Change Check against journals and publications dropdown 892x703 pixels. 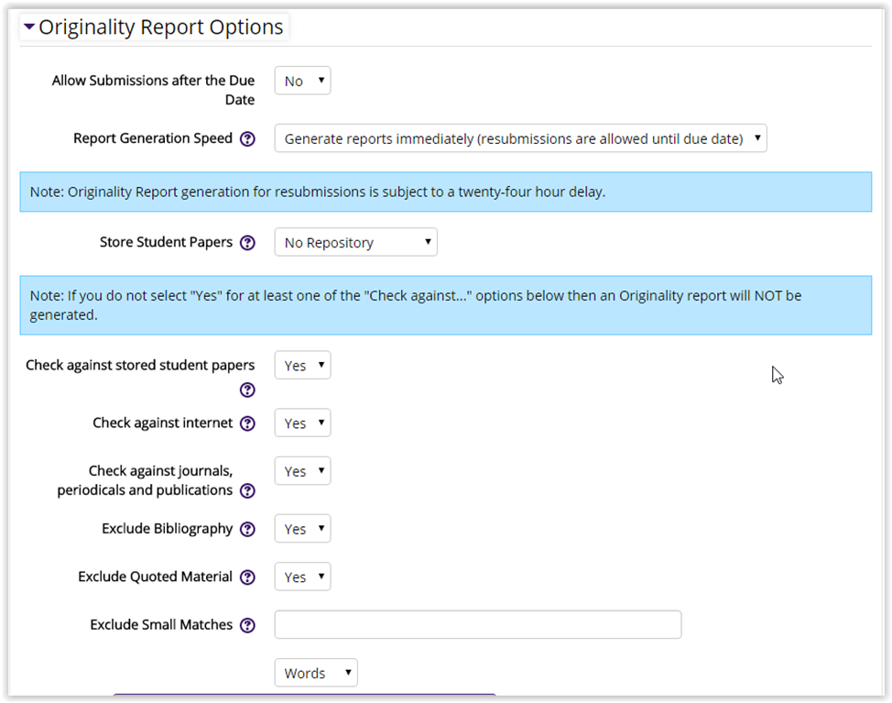302,471
